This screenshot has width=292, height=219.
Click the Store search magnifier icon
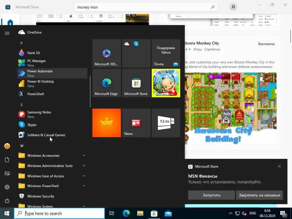click(213, 7)
